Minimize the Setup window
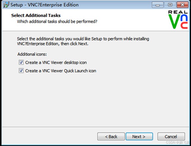The height and width of the screenshot is (146, 191). point(158,5)
